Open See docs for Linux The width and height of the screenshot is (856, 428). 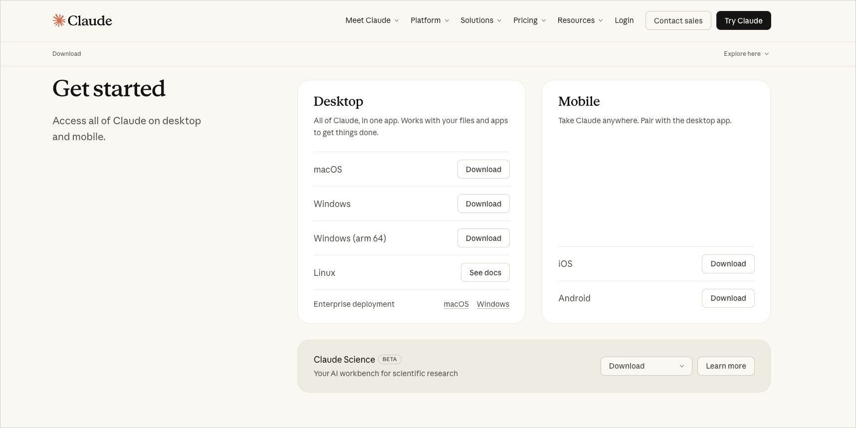coord(485,272)
